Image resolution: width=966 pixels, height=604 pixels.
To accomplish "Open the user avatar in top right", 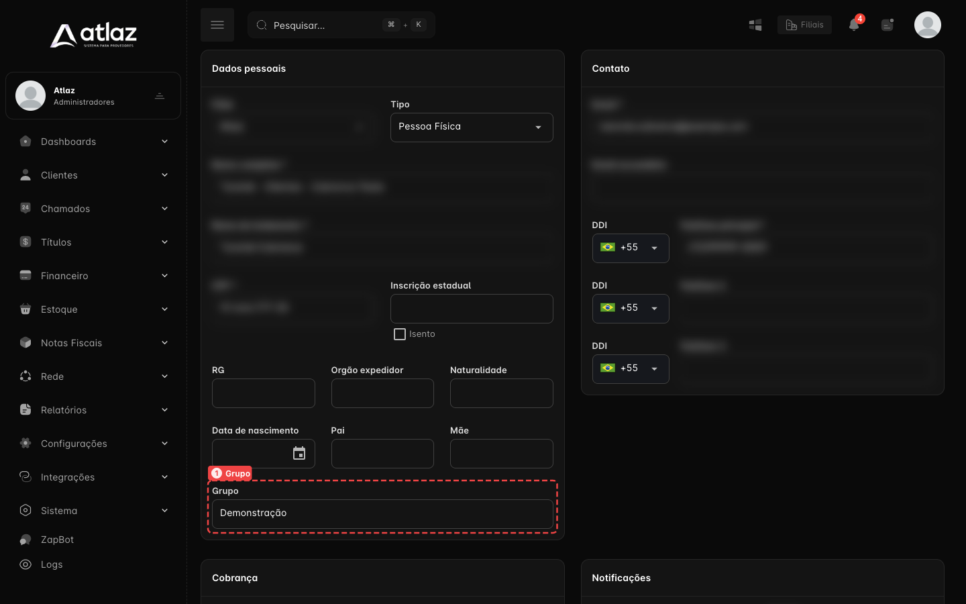I will (928, 25).
